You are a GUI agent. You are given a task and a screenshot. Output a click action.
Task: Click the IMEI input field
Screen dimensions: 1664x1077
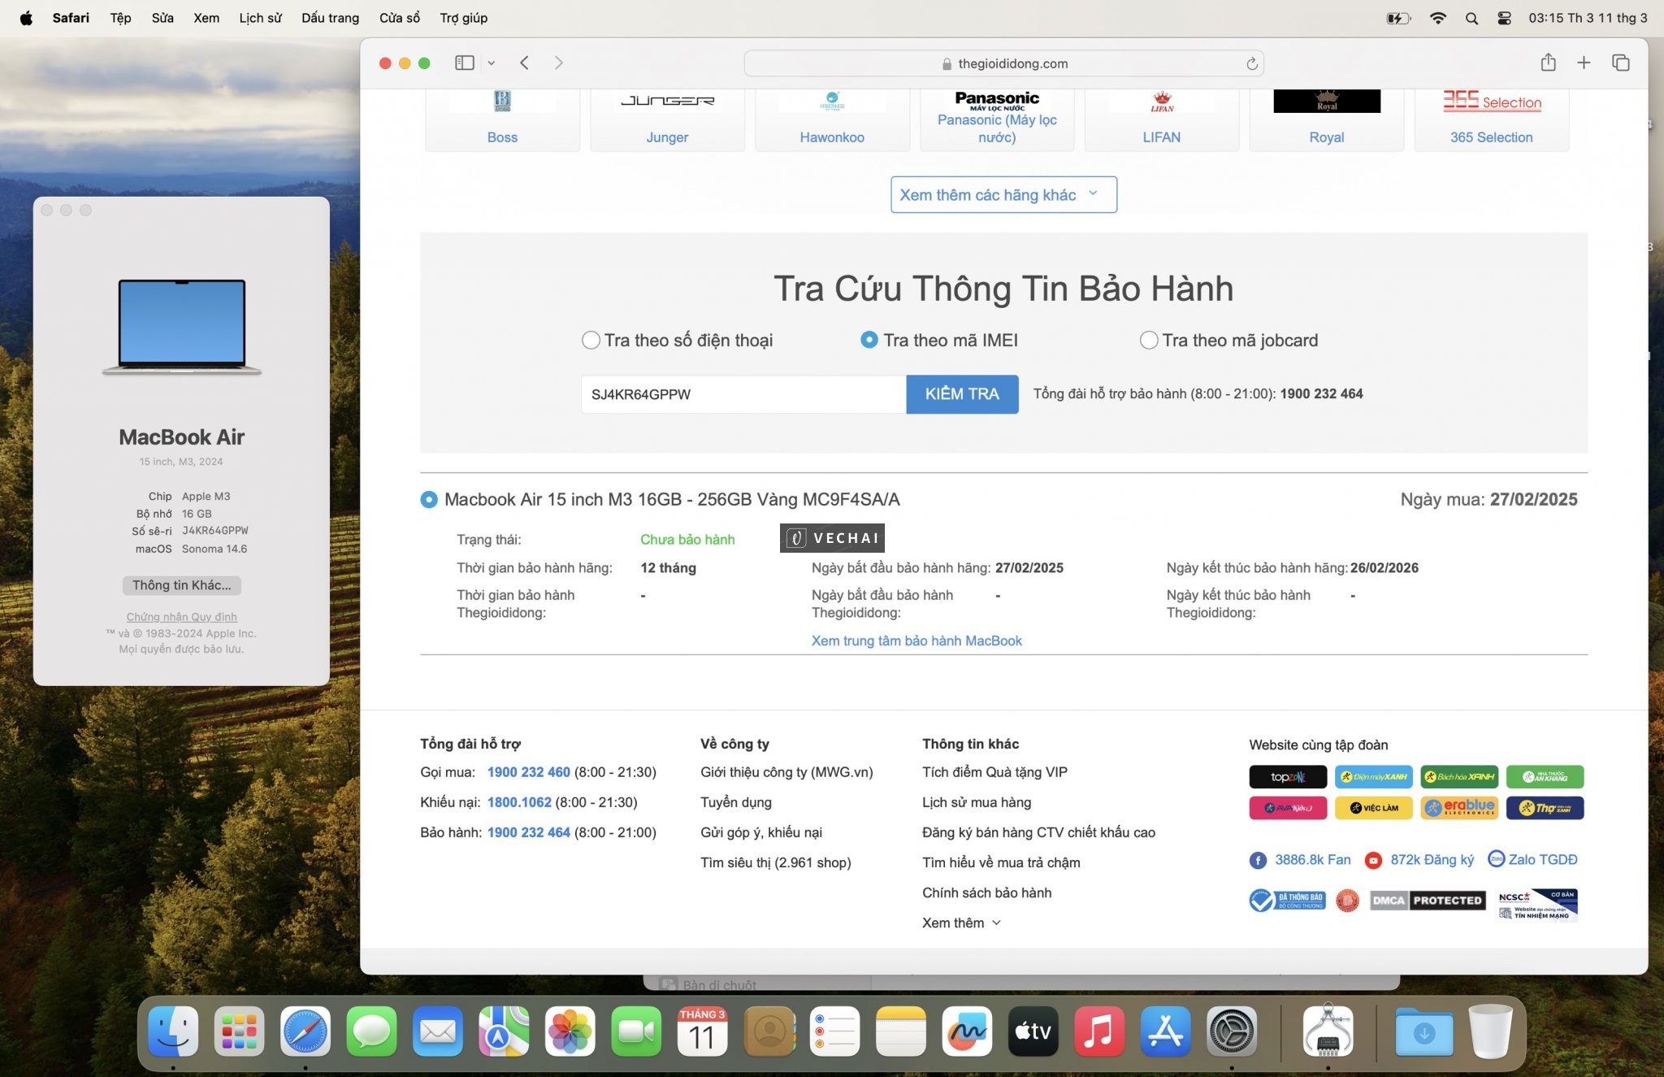(743, 394)
